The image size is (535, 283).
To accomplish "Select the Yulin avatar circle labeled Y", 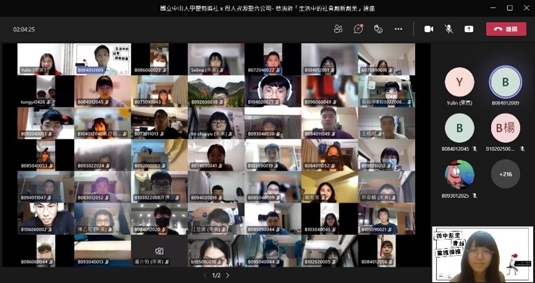I will (459, 82).
